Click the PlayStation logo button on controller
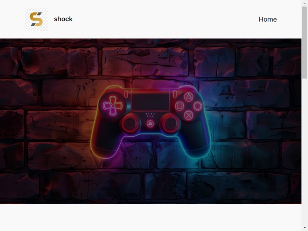Screen dimensions: 308x231 pyautogui.click(x=150, y=124)
